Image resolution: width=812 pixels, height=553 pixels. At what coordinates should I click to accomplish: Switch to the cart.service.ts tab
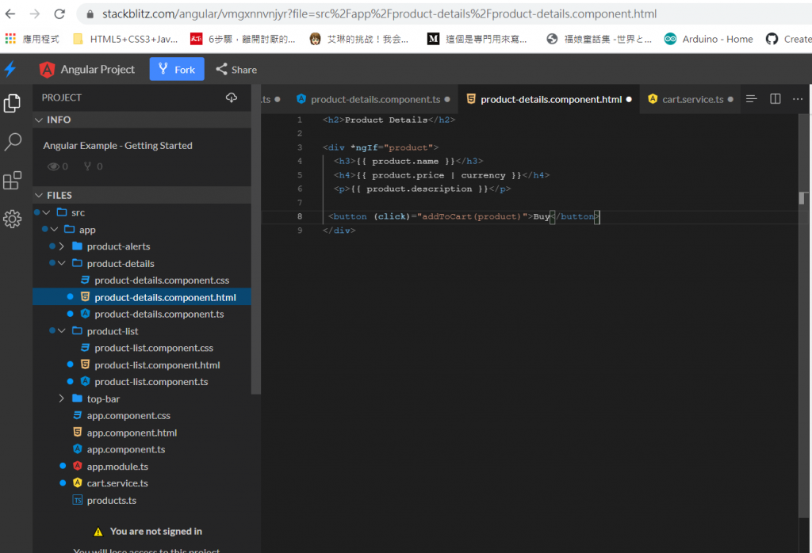click(691, 99)
